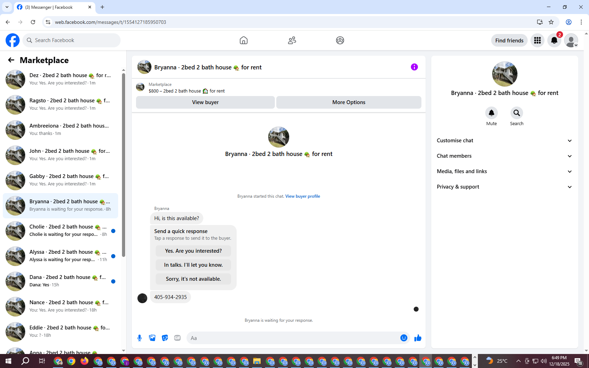Image resolution: width=589 pixels, height=368 pixels.
Task: Show hidden system tray icons
Action: [518, 361]
